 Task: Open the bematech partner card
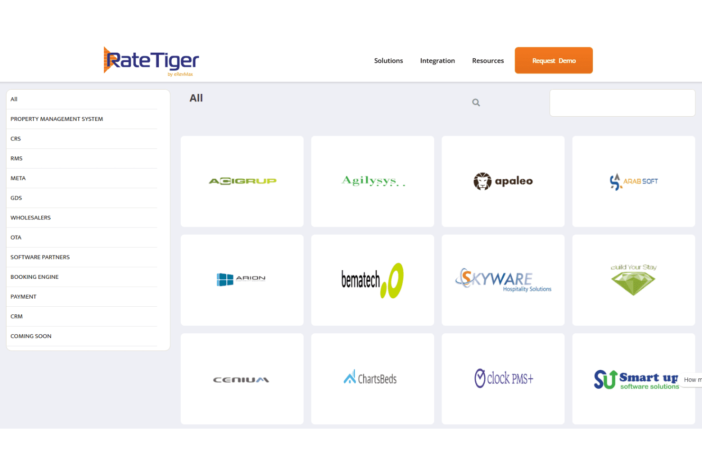tap(372, 280)
